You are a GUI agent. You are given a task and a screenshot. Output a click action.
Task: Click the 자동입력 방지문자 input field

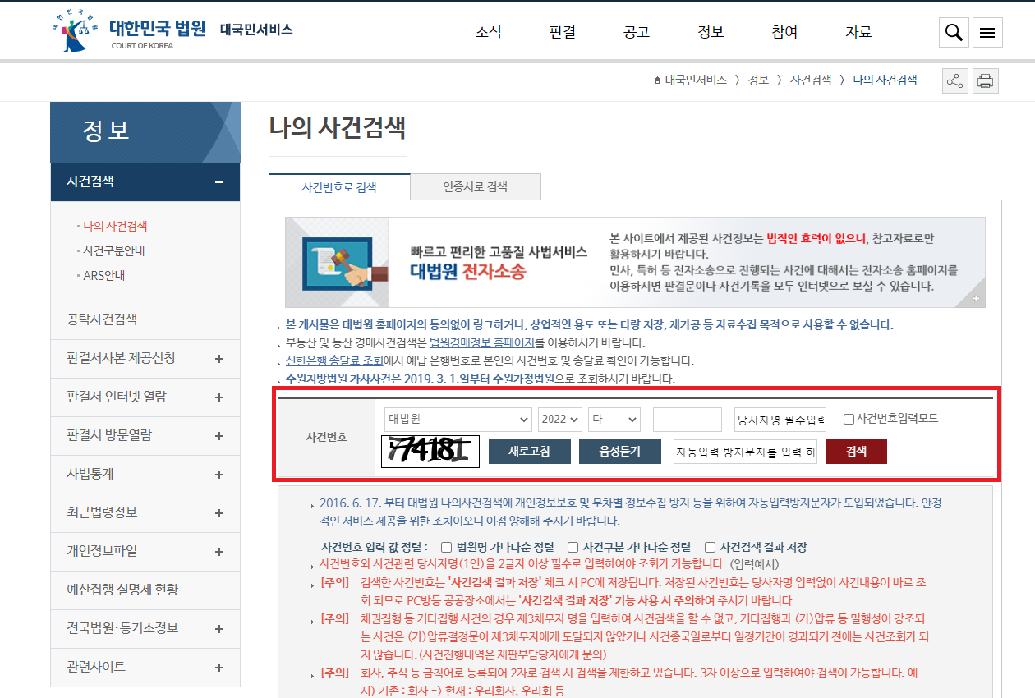point(745,452)
